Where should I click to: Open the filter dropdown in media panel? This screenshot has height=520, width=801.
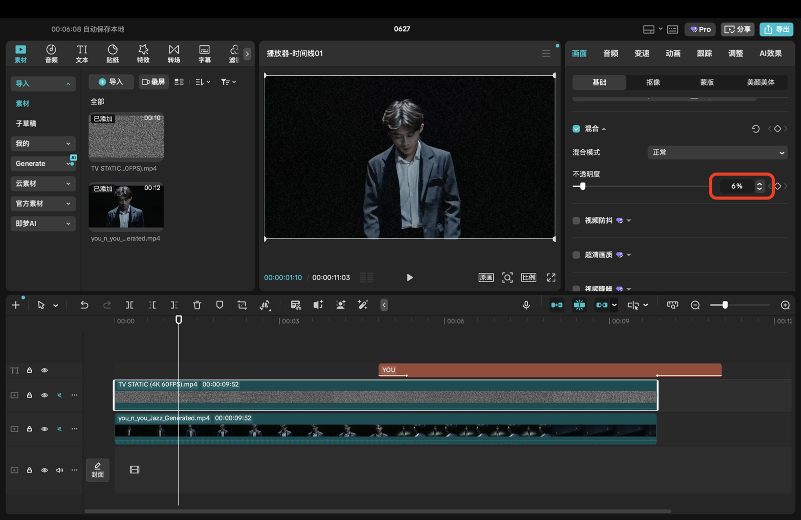[x=228, y=82]
